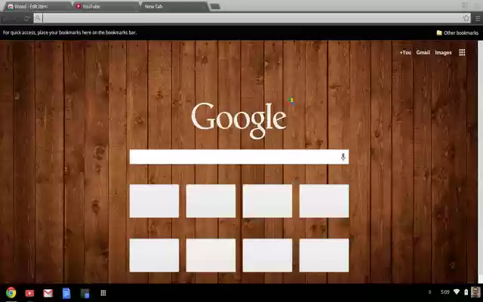
Task: Open the Images link
Action: point(443,53)
